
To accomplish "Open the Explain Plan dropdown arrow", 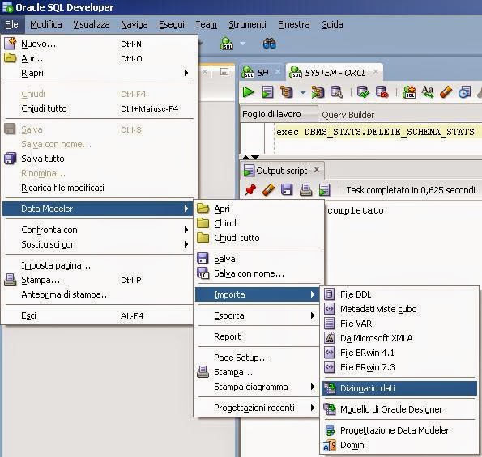I will [303, 92].
